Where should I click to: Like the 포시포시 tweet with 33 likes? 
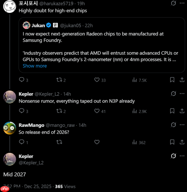click(x=97, y=80)
